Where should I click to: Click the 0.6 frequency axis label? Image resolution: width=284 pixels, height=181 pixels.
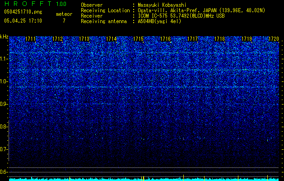[4, 172]
